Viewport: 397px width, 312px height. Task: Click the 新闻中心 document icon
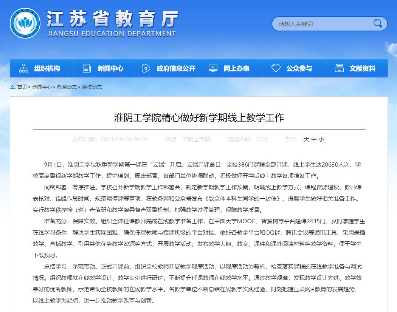click(x=87, y=68)
